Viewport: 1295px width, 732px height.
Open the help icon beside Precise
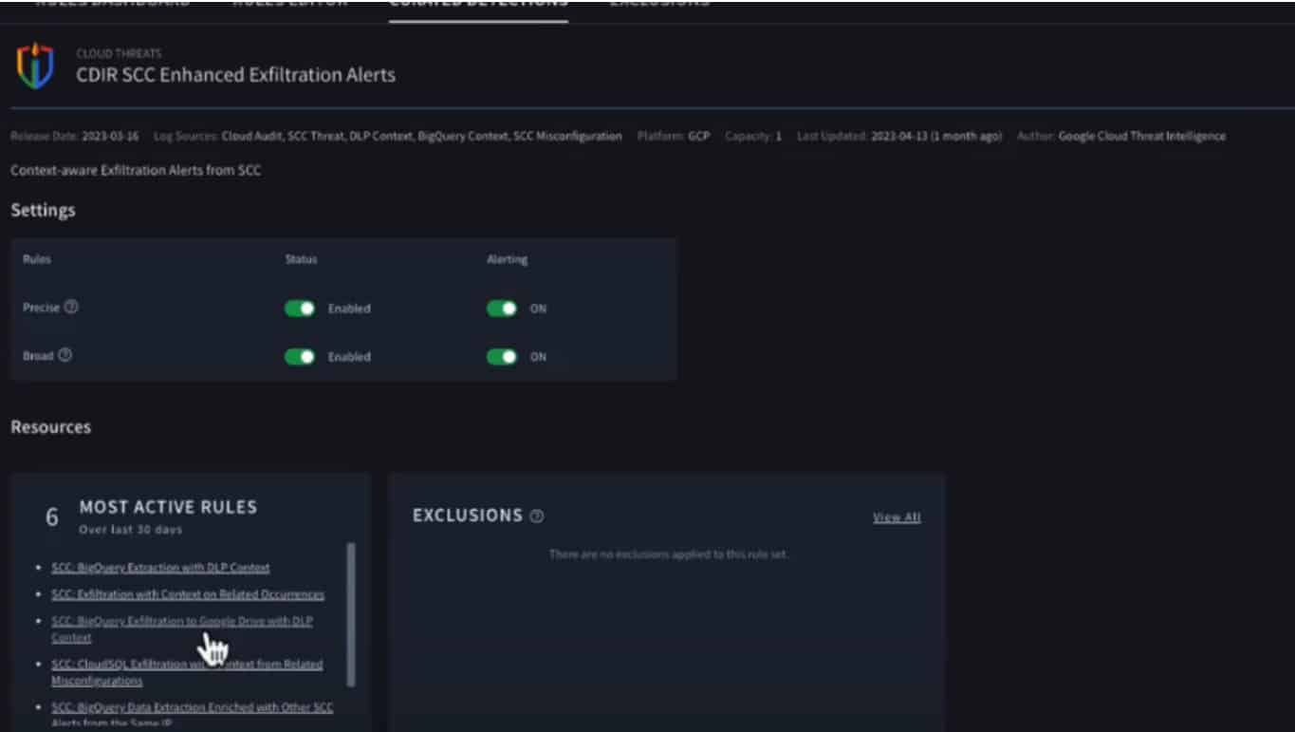point(71,308)
